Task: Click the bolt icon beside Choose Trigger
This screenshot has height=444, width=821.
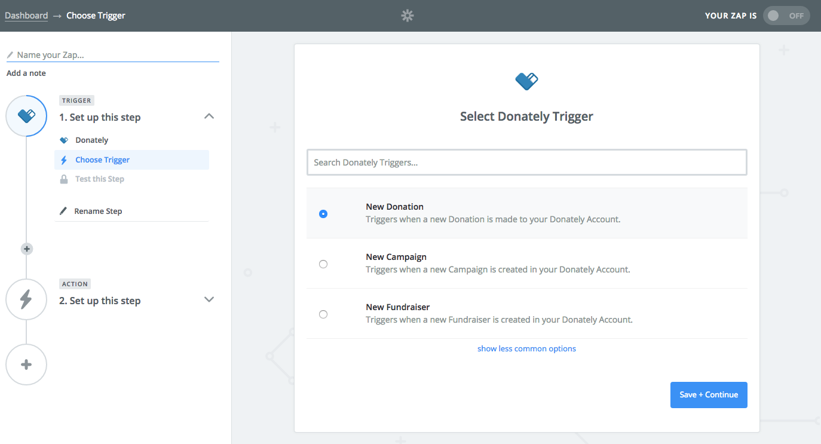Action: [64, 160]
